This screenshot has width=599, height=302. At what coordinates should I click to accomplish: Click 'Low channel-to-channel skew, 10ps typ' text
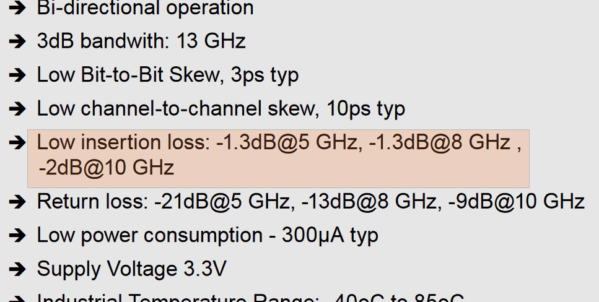tap(221, 109)
